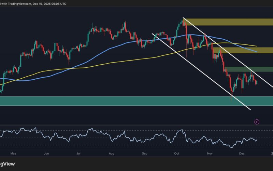Select the large teal support zone
The width and height of the screenshot is (273, 171).
pyautogui.click(x=102, y=101)
